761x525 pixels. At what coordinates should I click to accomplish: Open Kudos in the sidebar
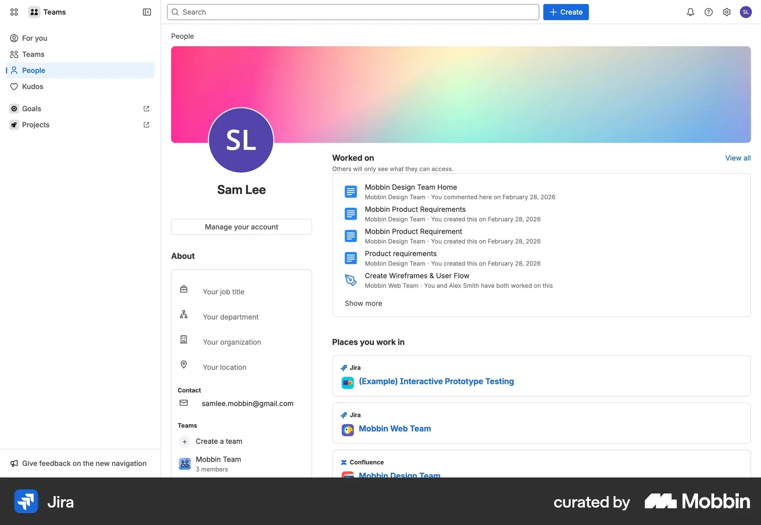(80, 86)
